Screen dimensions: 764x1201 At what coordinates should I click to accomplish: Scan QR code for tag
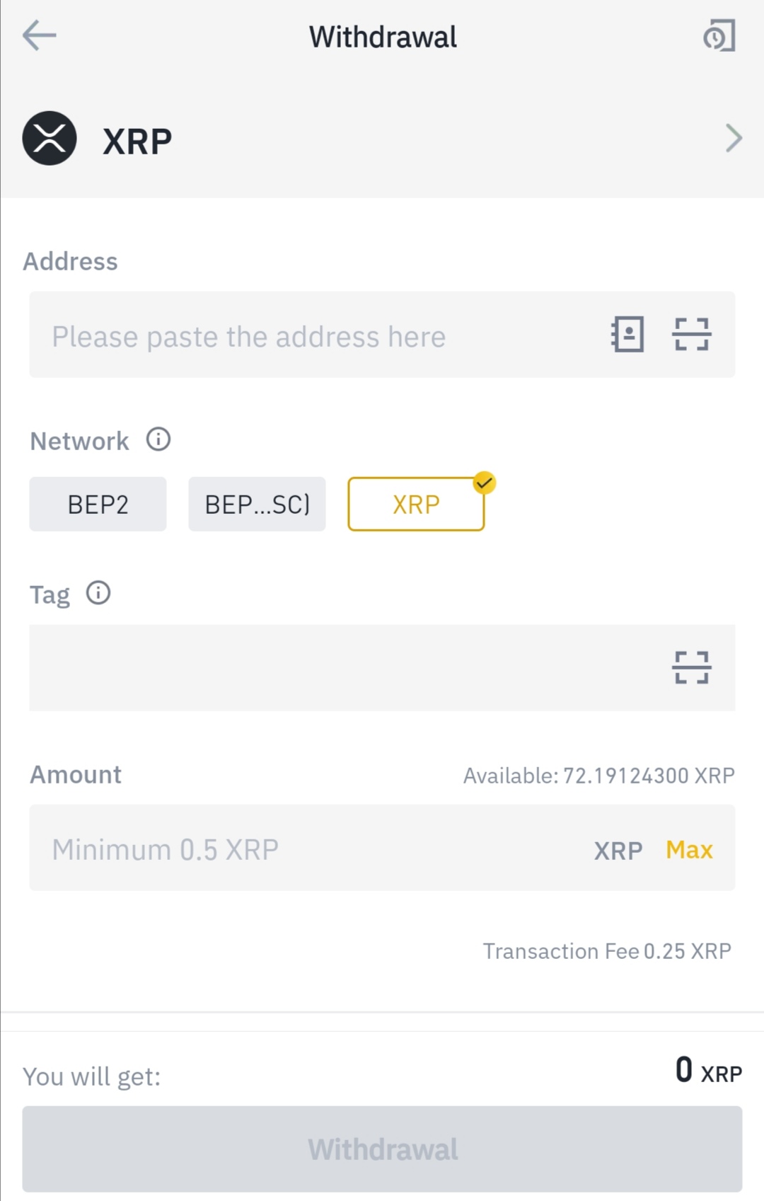[691, 667]
